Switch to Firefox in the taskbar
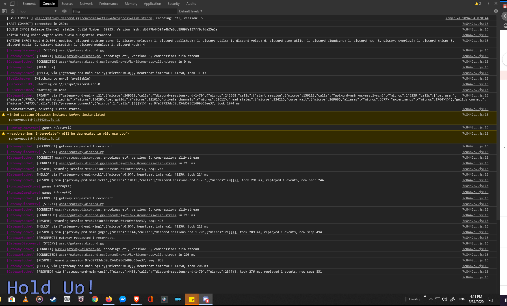 pos(109,299)
